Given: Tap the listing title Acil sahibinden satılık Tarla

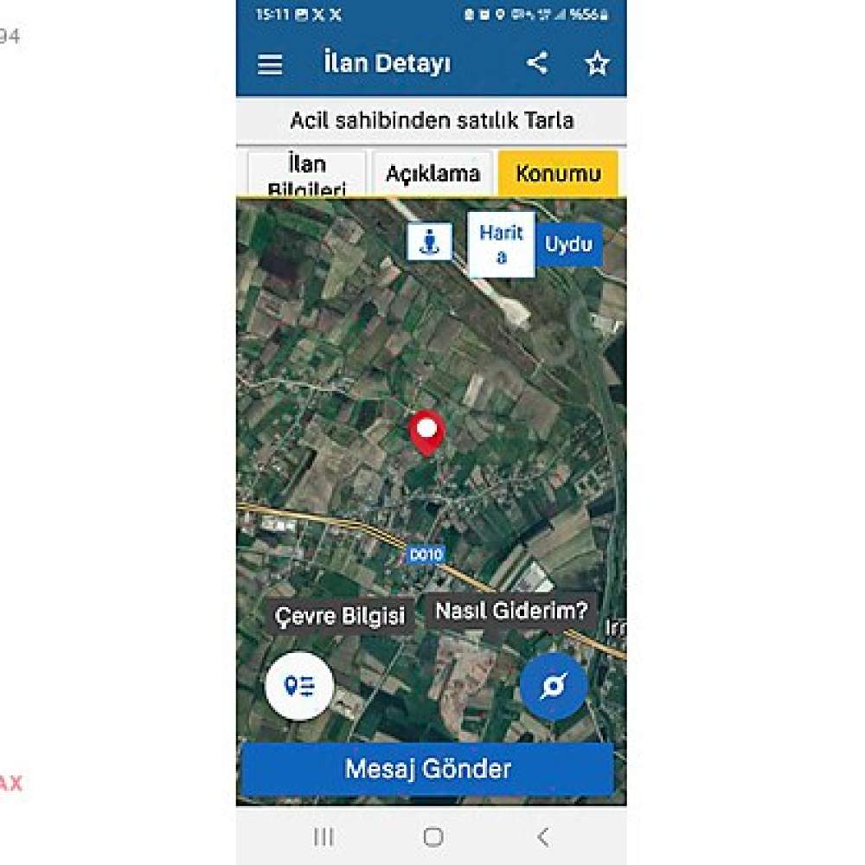Looking at the screenshot, I should (432, 120).
